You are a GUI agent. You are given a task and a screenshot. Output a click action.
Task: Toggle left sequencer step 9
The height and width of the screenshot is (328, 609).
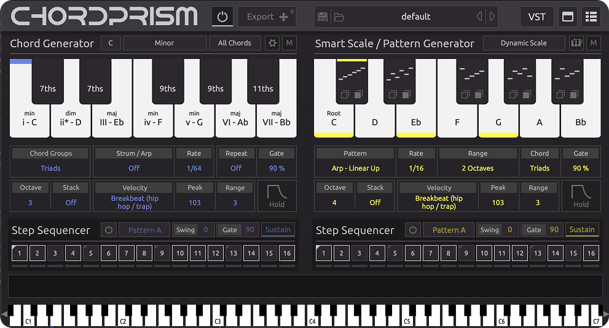(x=162, y=253)
